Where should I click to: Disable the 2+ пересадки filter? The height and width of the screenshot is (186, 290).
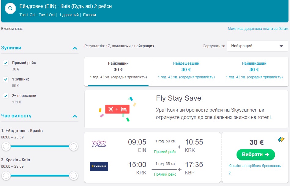(x=6, y=96)
